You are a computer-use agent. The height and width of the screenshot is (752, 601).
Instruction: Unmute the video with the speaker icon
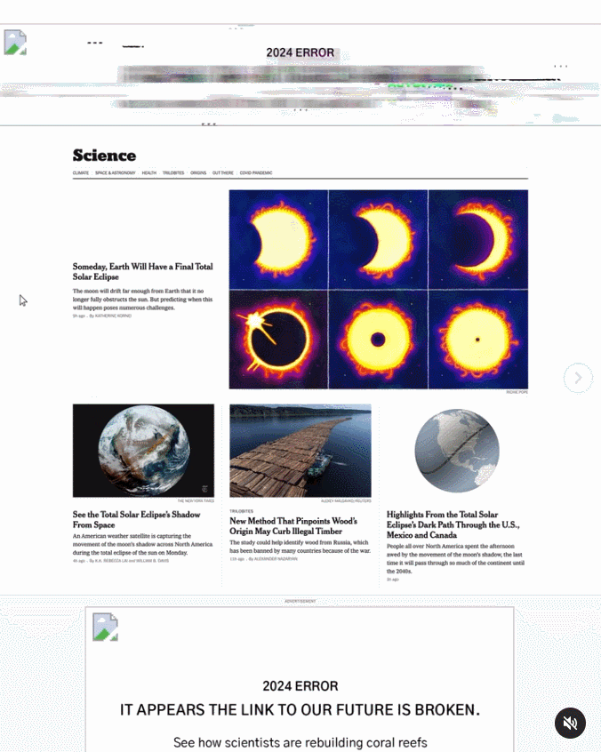pyautogui.click(x=570, y=723)
